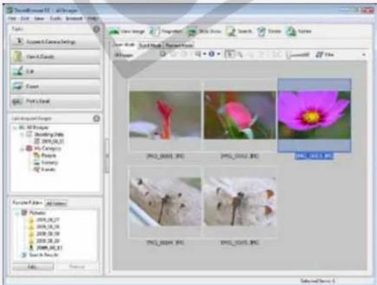
Task: Select the pink rosebud thumbnail IMG_0002
Action: (x=240, y=115)
